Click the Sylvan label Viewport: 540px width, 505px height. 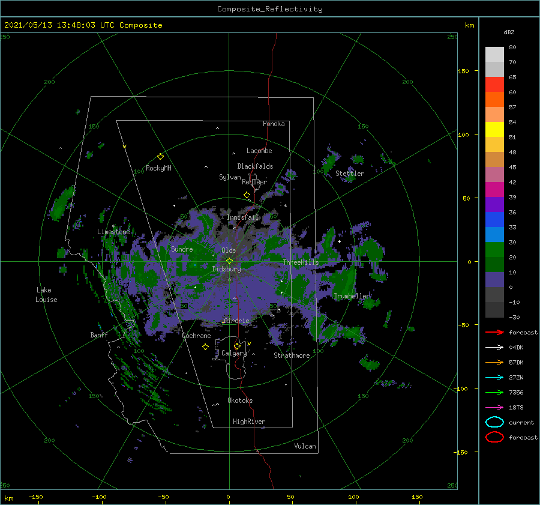tap(230, 177)
